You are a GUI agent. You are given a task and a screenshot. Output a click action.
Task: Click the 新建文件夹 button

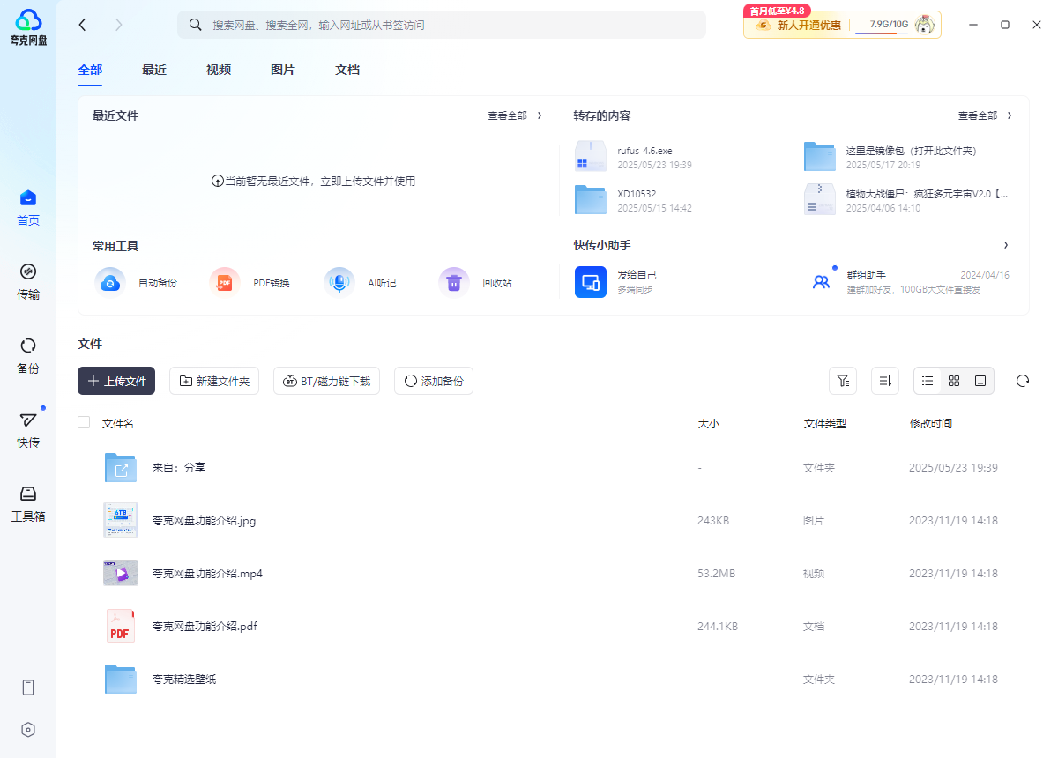214,381
